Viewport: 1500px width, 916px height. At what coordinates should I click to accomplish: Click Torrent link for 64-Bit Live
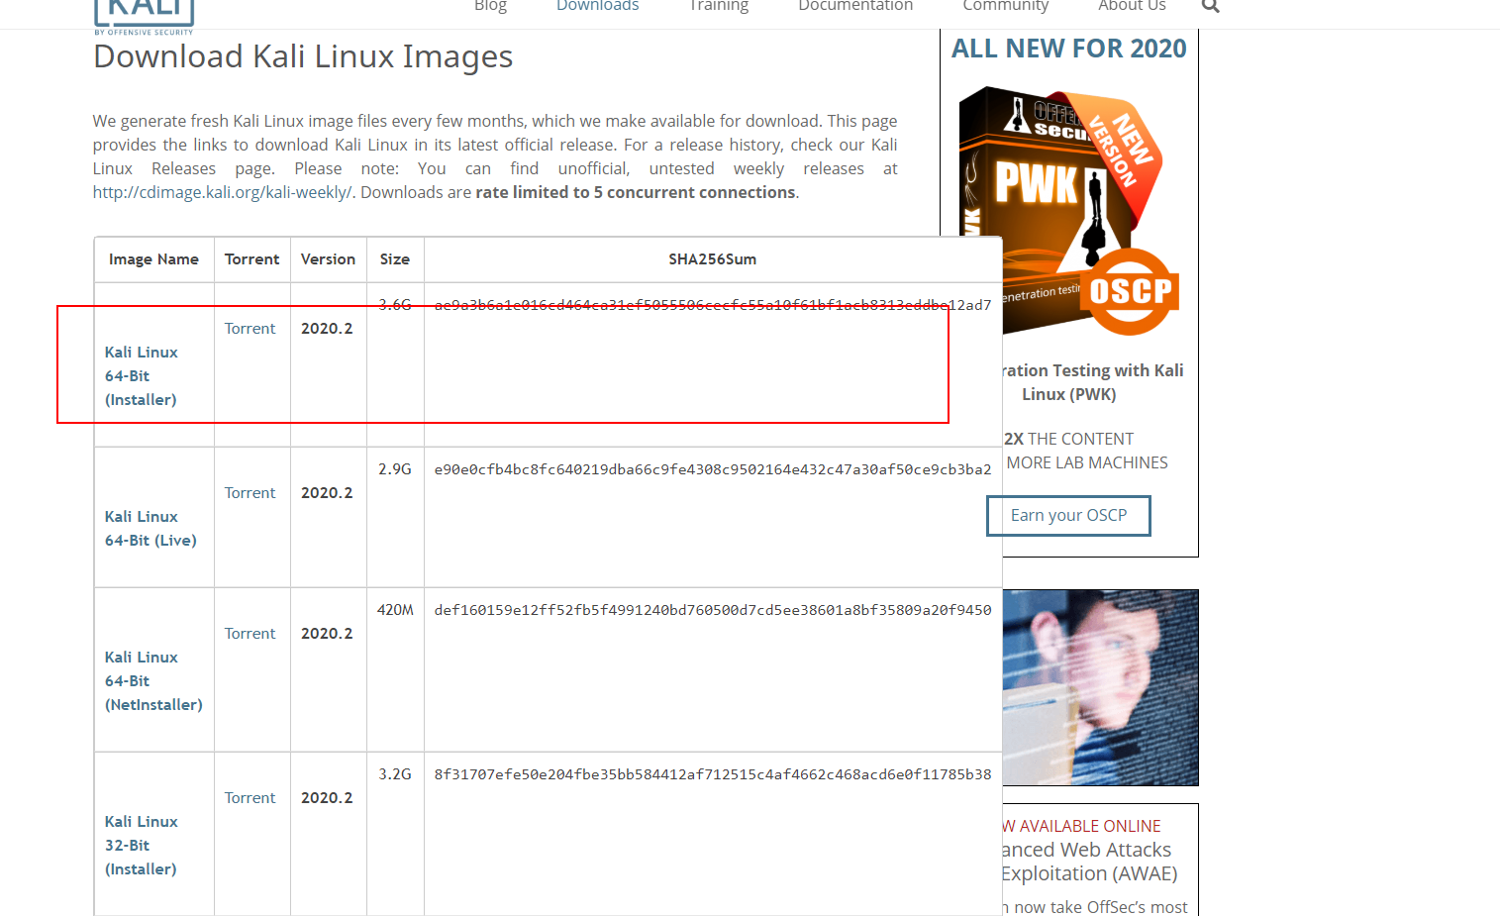click(x=250, y=493)
